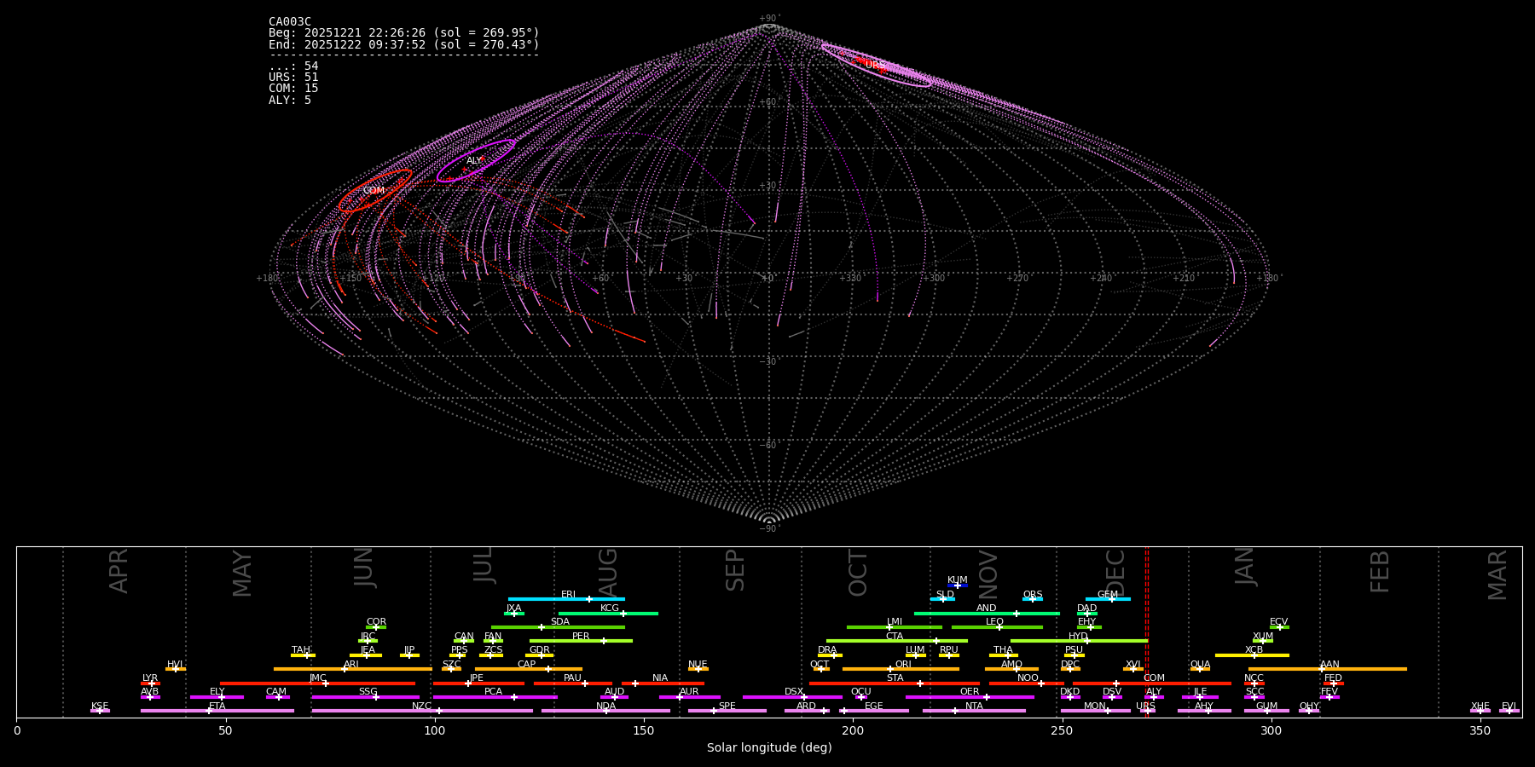
Task: Select the 'Beg: 20251221 22:26:26' line
Action: coord(404,33)
